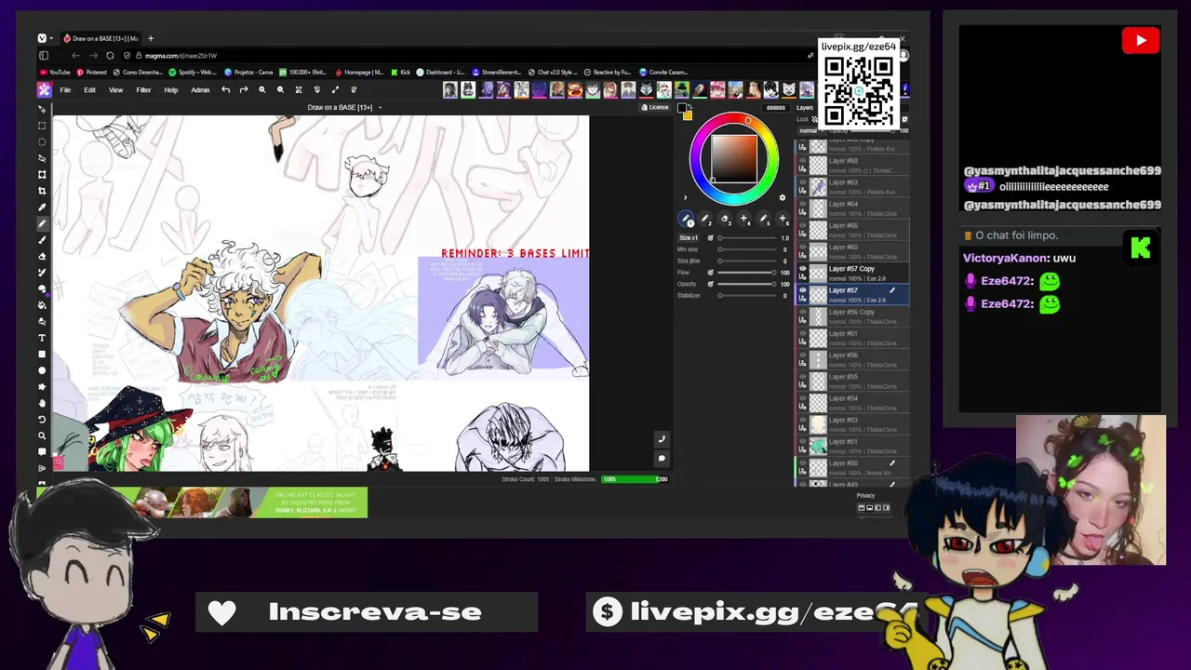
Task: Open the View menu
Action: pyautogui.click(x=115, y=90)
